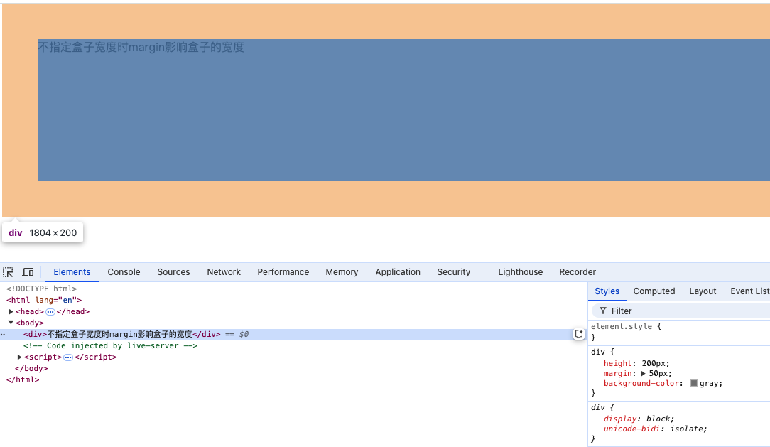The image size is (770, 447).
Task: Select the live-server injected comment node
Action: [x=111, y=346]
